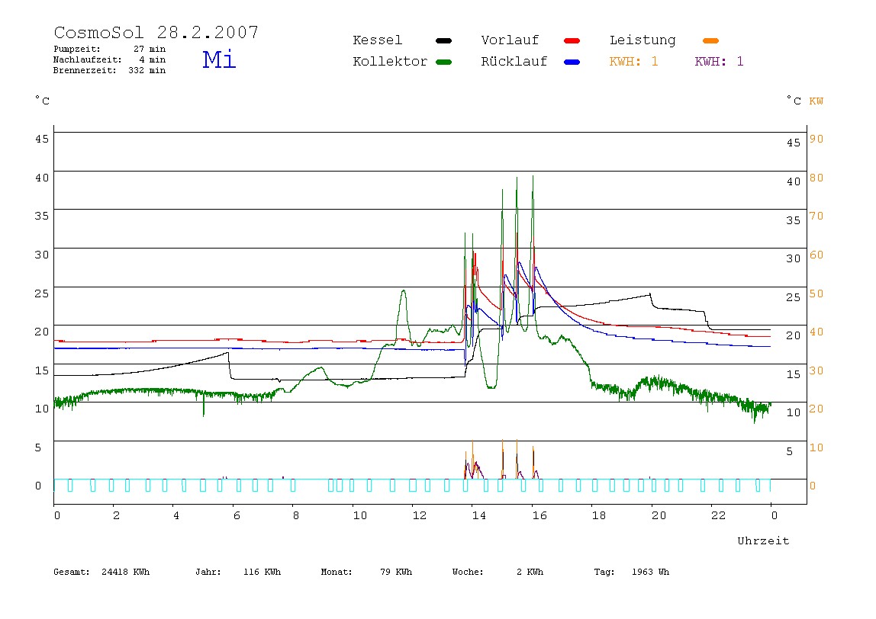
Task: Click the left °C axis unit label
Action: [x=42, y=101]
